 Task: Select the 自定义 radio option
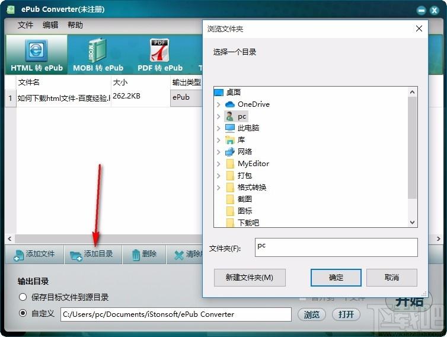(23, 313)
